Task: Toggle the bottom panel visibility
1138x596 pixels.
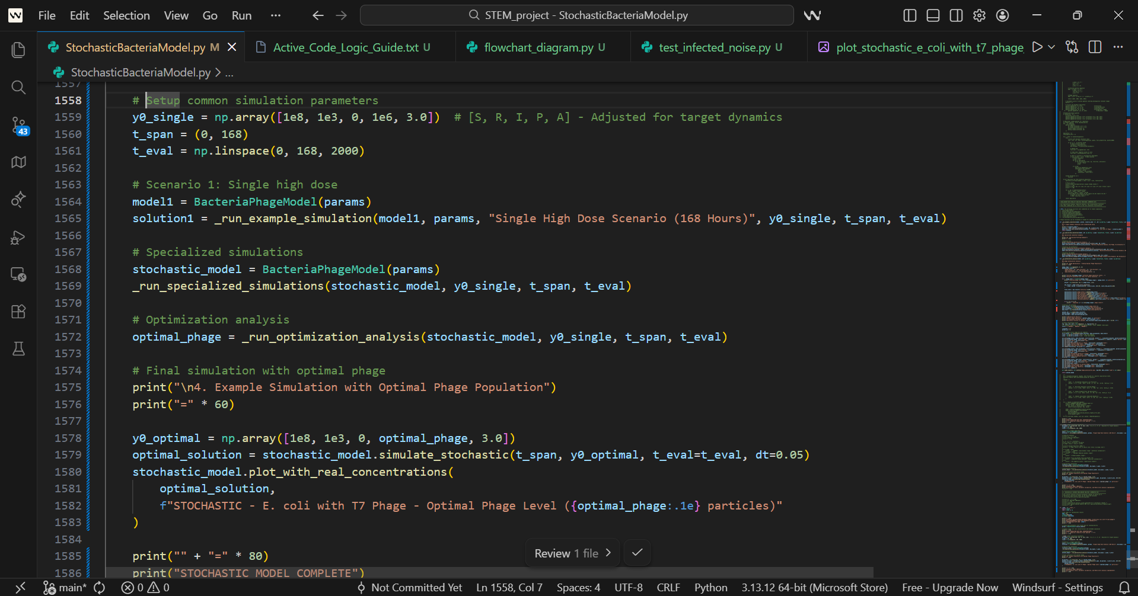Action: tap(932, 15)
